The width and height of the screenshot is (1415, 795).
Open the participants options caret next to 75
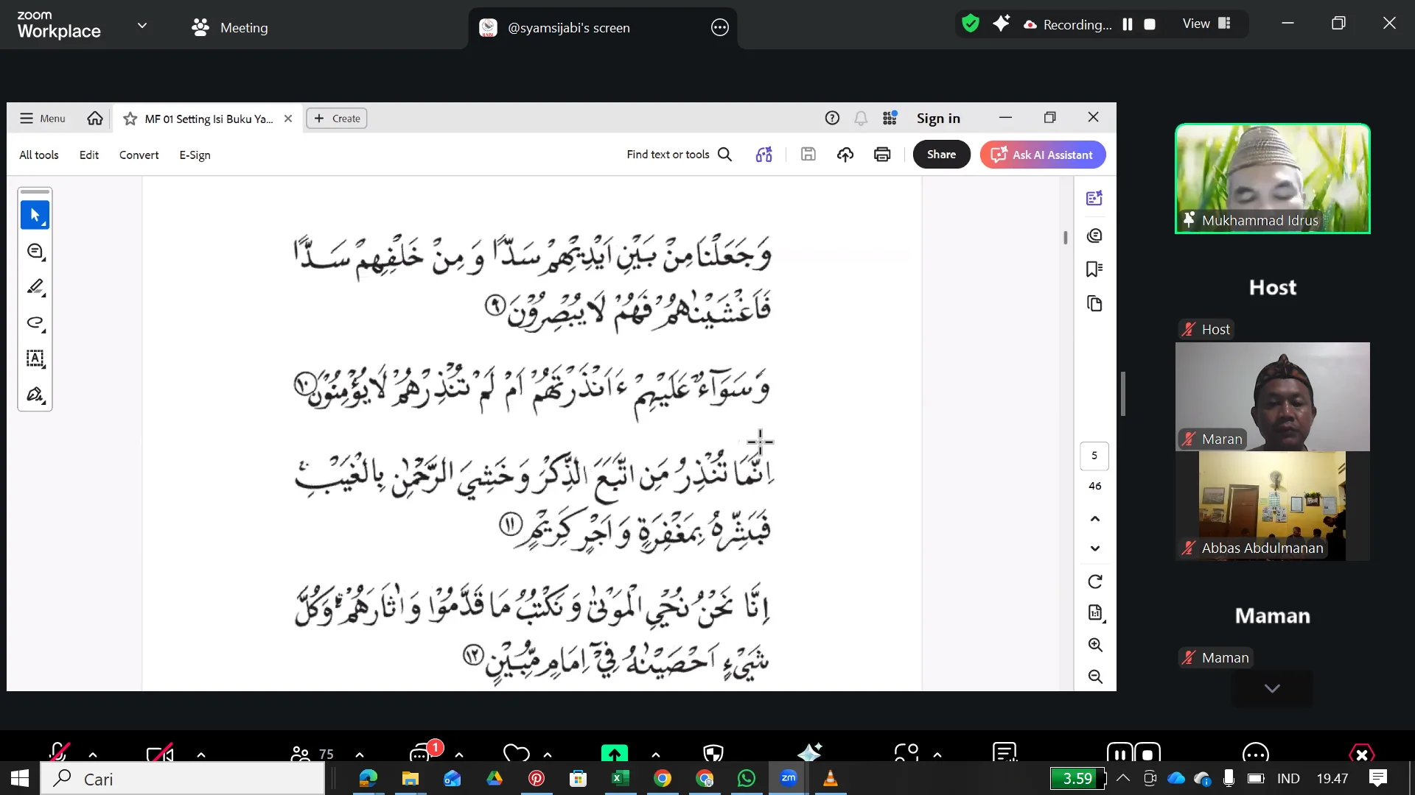point(359,755)
